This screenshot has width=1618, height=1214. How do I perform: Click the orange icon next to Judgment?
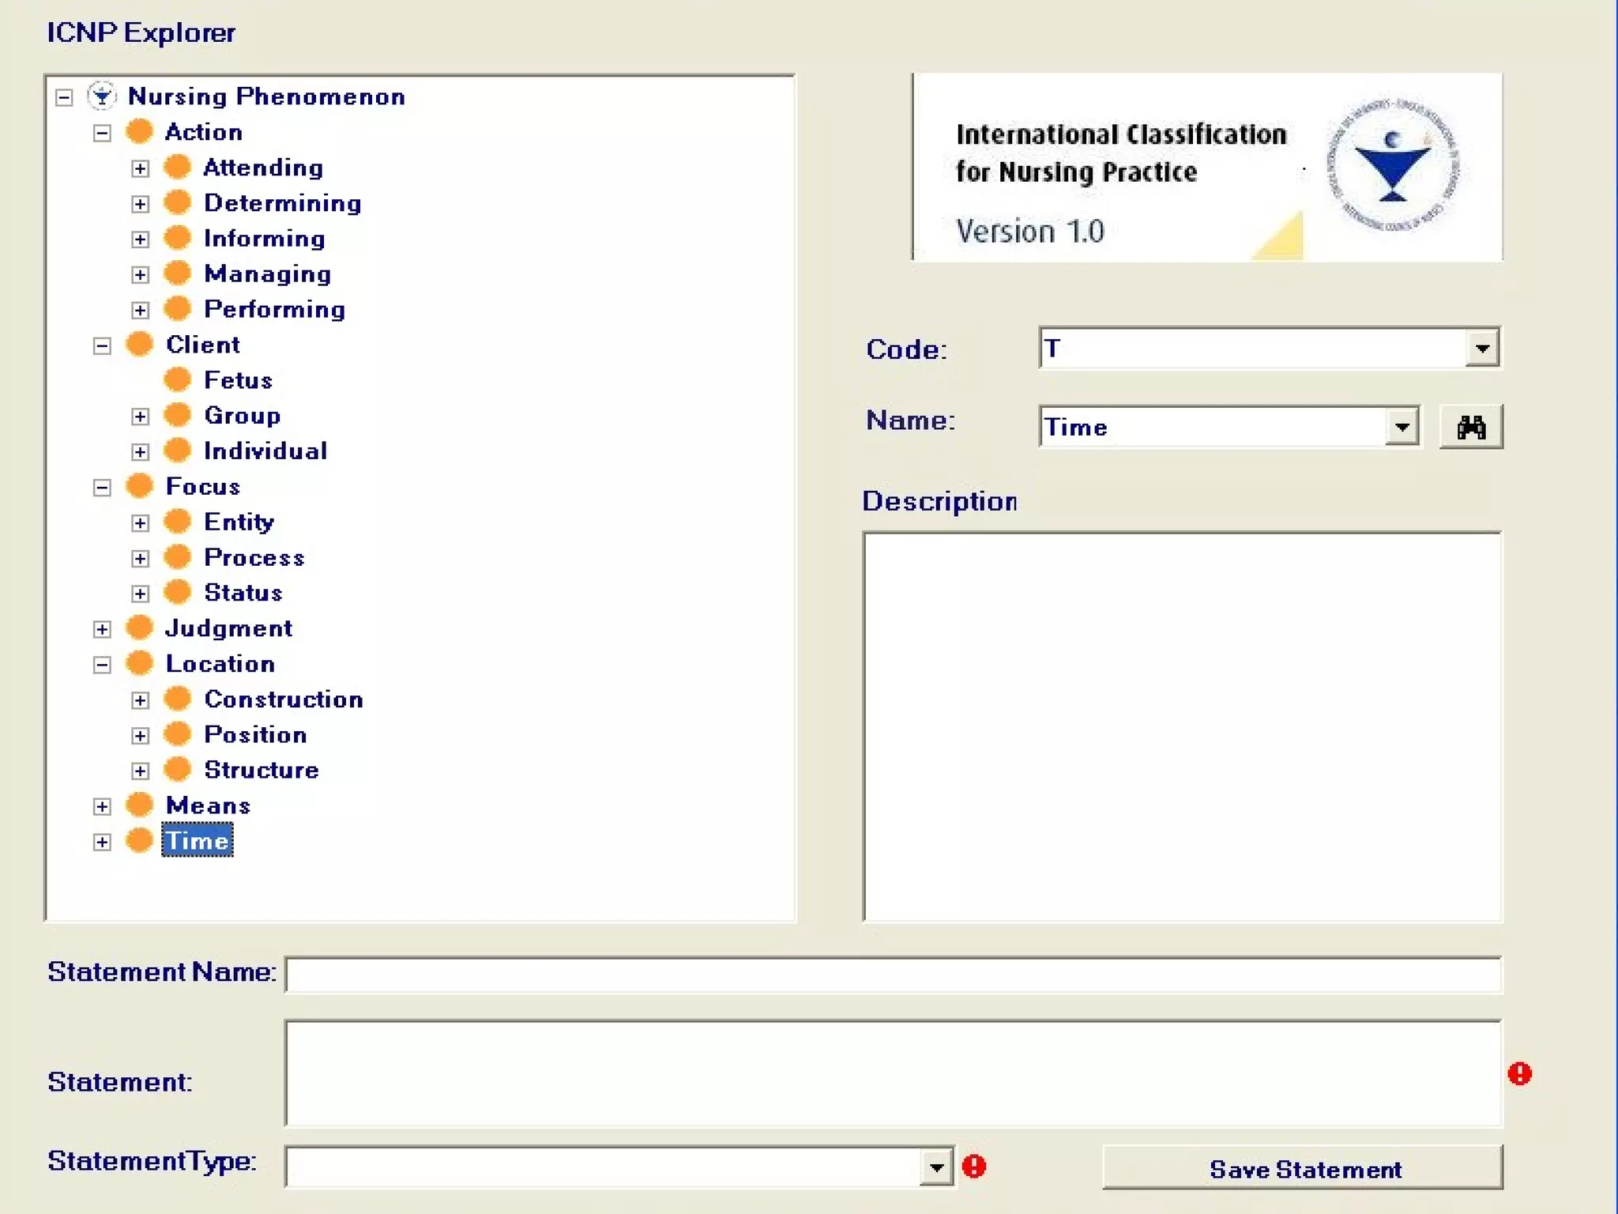click(x=140, y=628)
